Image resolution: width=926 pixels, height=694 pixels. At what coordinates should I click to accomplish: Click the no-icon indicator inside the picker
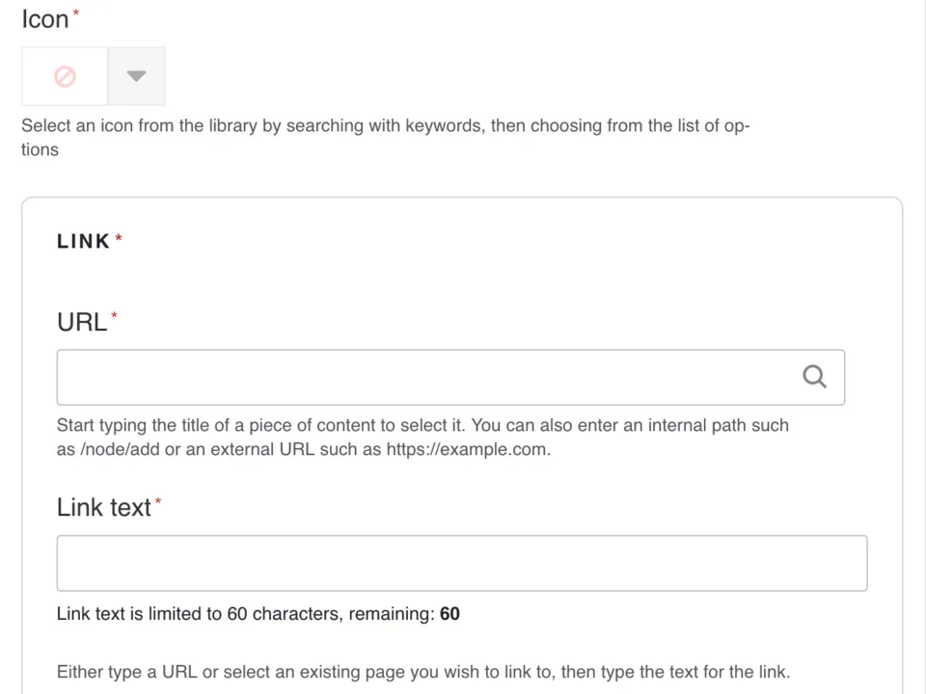pos(64,76)
